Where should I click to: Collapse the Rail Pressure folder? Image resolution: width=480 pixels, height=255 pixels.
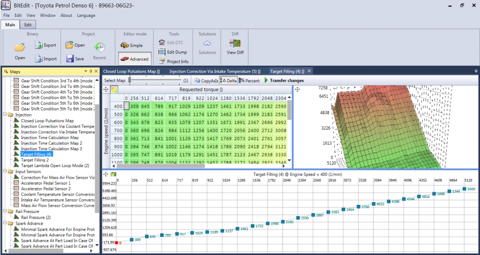5,211
